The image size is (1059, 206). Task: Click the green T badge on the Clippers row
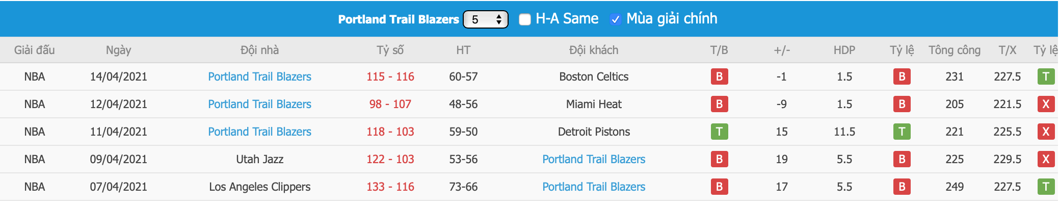coord(1046,187)
